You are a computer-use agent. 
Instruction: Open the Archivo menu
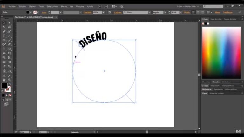tap(12, 7)
